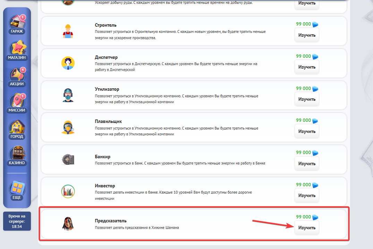Click the 99 000 price for Инвестор

coord(303,185)
